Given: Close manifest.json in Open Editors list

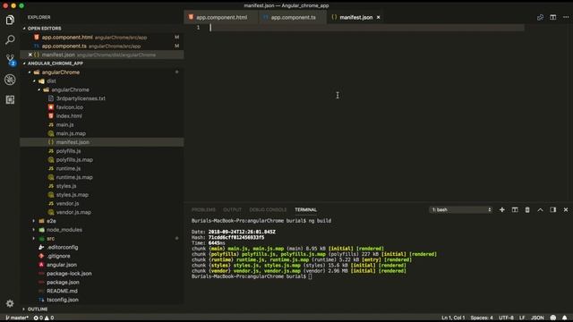Looking at the screenshot, I should 30,55.
